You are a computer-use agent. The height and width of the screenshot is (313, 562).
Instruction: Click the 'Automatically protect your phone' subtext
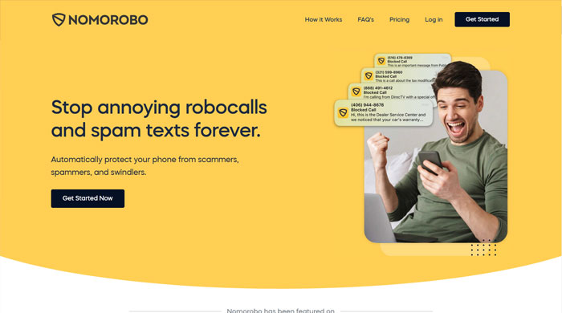point(145,166)
